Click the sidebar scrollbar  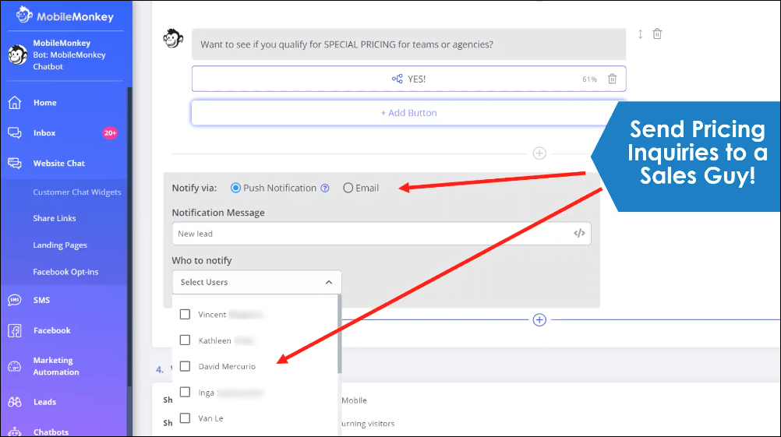pos(129,237)
